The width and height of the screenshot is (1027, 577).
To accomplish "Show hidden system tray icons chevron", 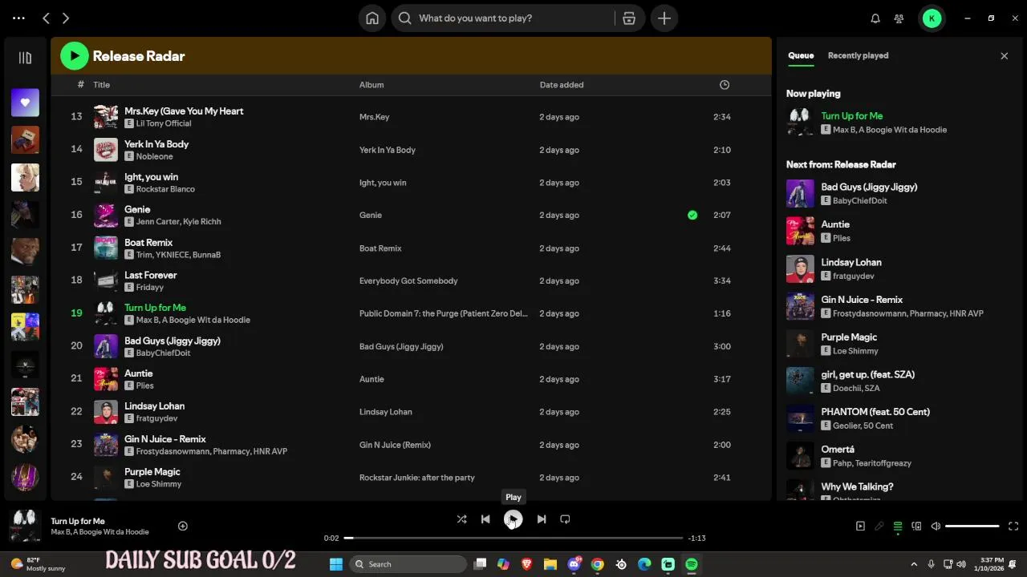I will (914, 564).
